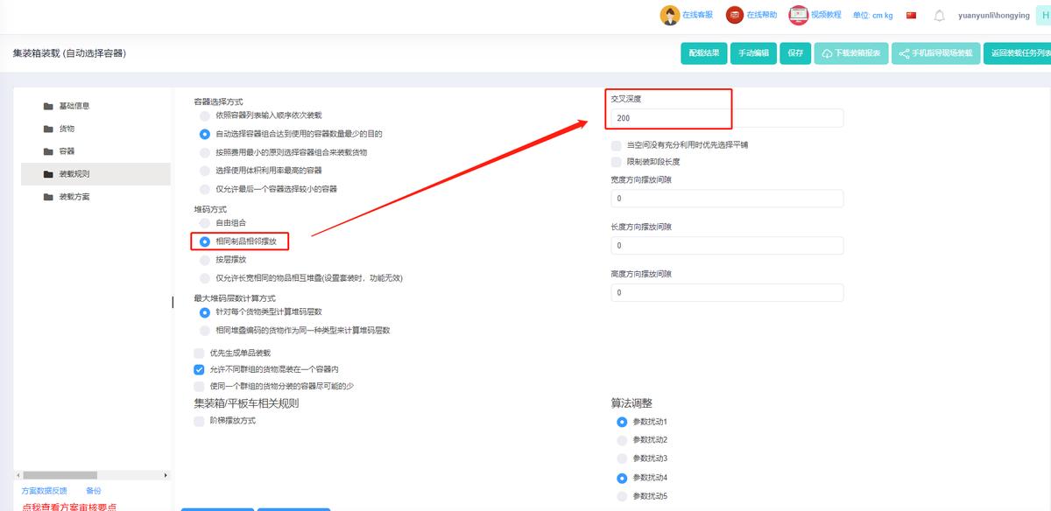Click the 在线客服 avatar icon
1051x511 pixels.
[x=670, y=16]
